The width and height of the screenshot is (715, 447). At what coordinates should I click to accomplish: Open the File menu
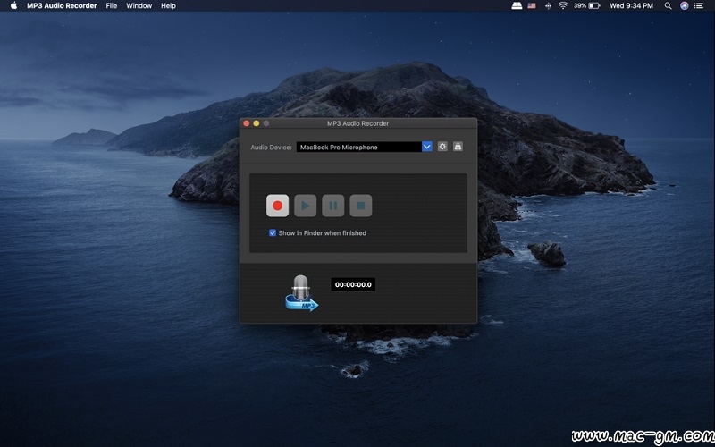tap(111, 6)
